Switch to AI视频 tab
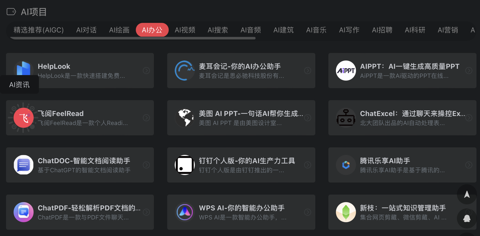The image size is (480, 236). tap(185, 30)
